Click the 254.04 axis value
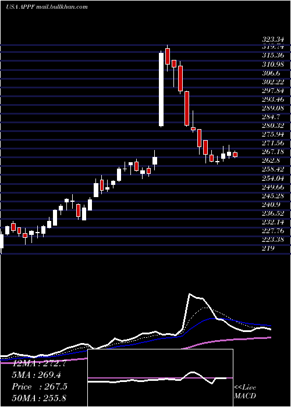 (273, 178)
